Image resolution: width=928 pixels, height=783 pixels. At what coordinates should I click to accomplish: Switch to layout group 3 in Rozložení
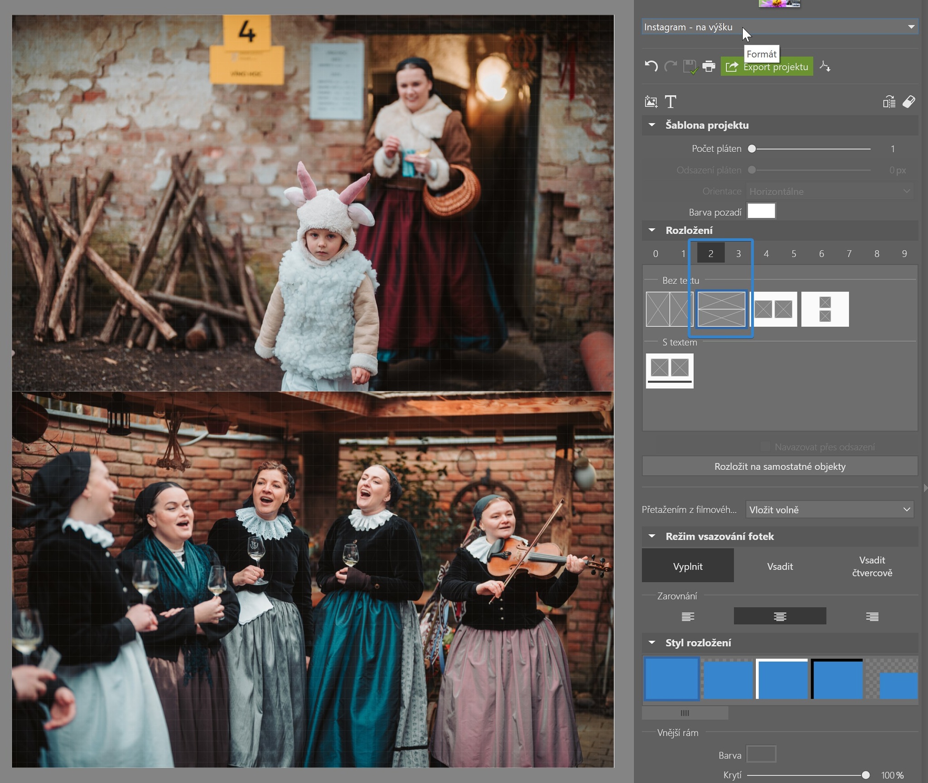[x=738, y=254]
